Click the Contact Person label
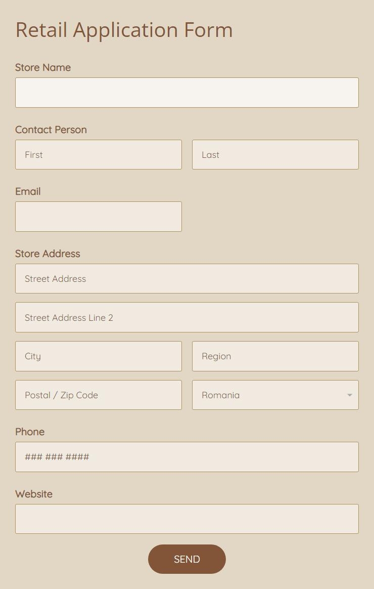The width and height of the screenshot is (374, 589). [x=51, y=130]
